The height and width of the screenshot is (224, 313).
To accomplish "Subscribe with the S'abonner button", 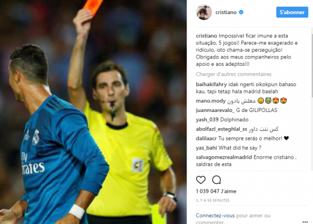I will point(292,12).
